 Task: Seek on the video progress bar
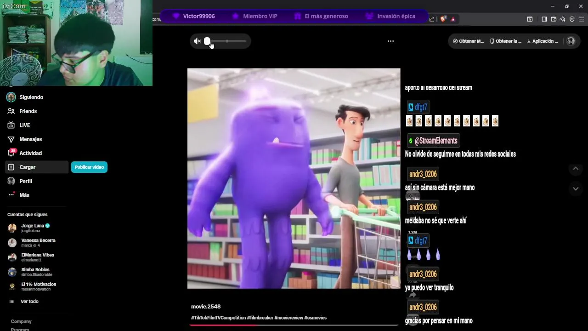pyautogui.click(x=294, y=325)
